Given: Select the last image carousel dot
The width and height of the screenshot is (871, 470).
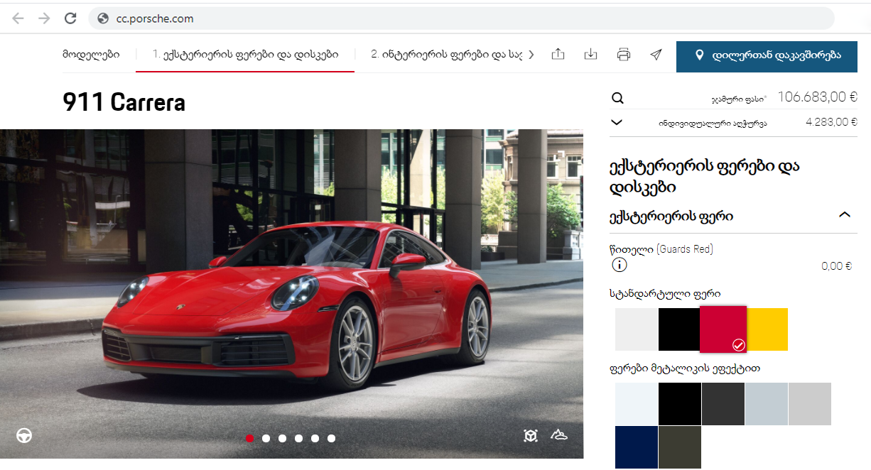Looking at the screenshot, I should pos(331,438).
